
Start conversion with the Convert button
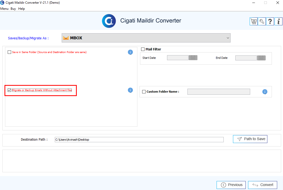(x=263, y=185)
